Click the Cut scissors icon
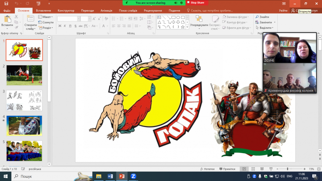This screenshot has height=181, width=322. tap(16, 17)
